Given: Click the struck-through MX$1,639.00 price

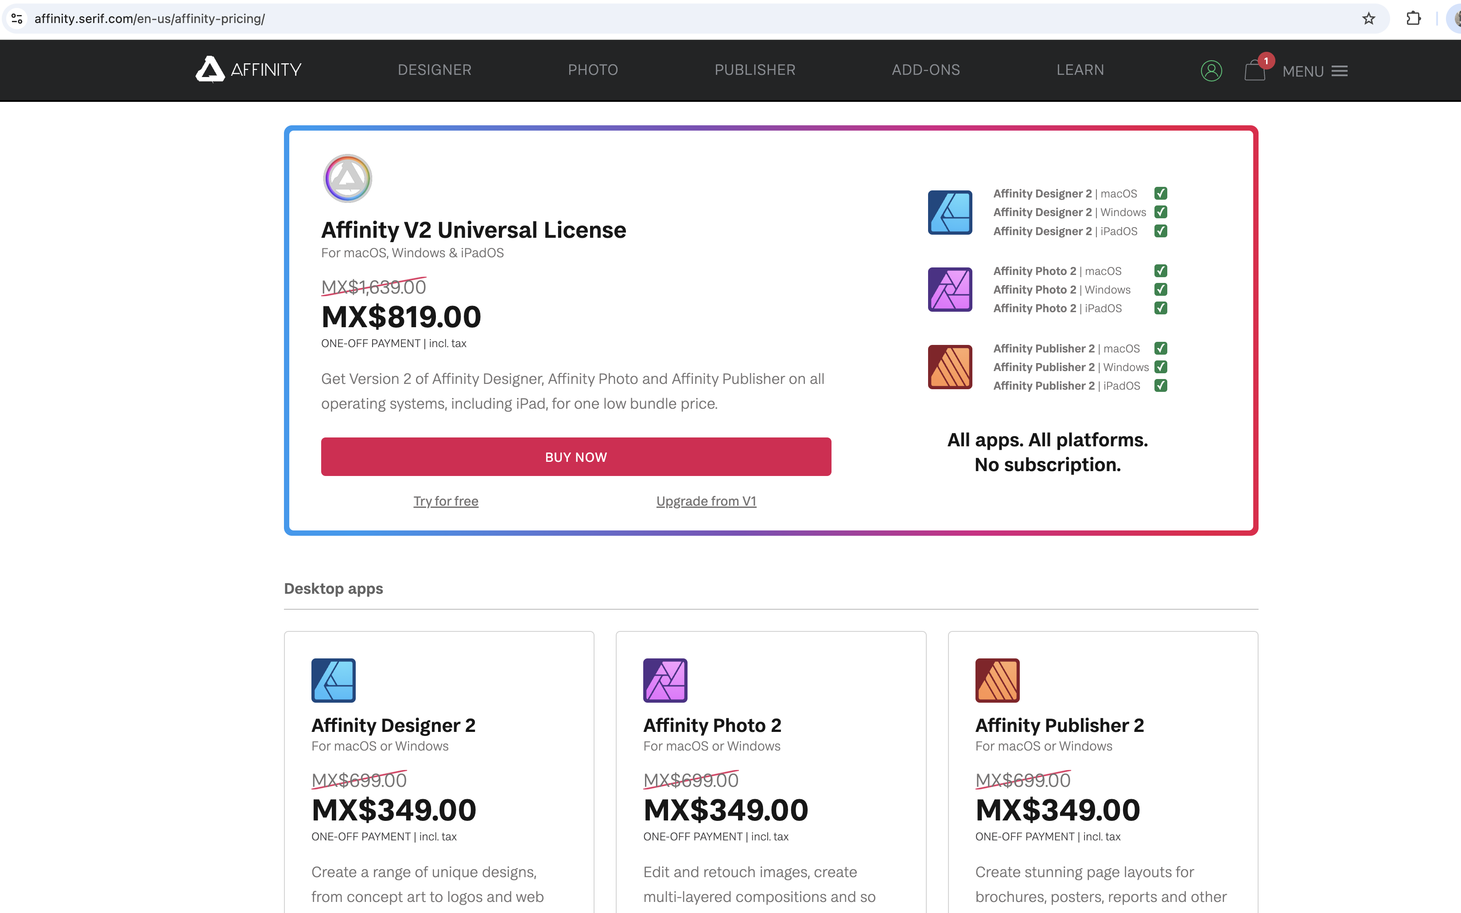Looking at the screenshot, I should pos(374,287).
